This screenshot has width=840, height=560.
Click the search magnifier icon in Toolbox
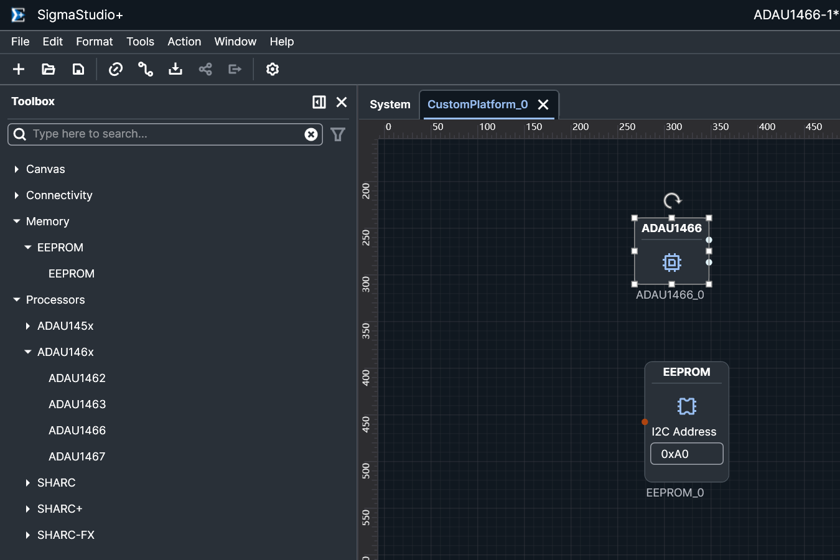tap(20, 134)
